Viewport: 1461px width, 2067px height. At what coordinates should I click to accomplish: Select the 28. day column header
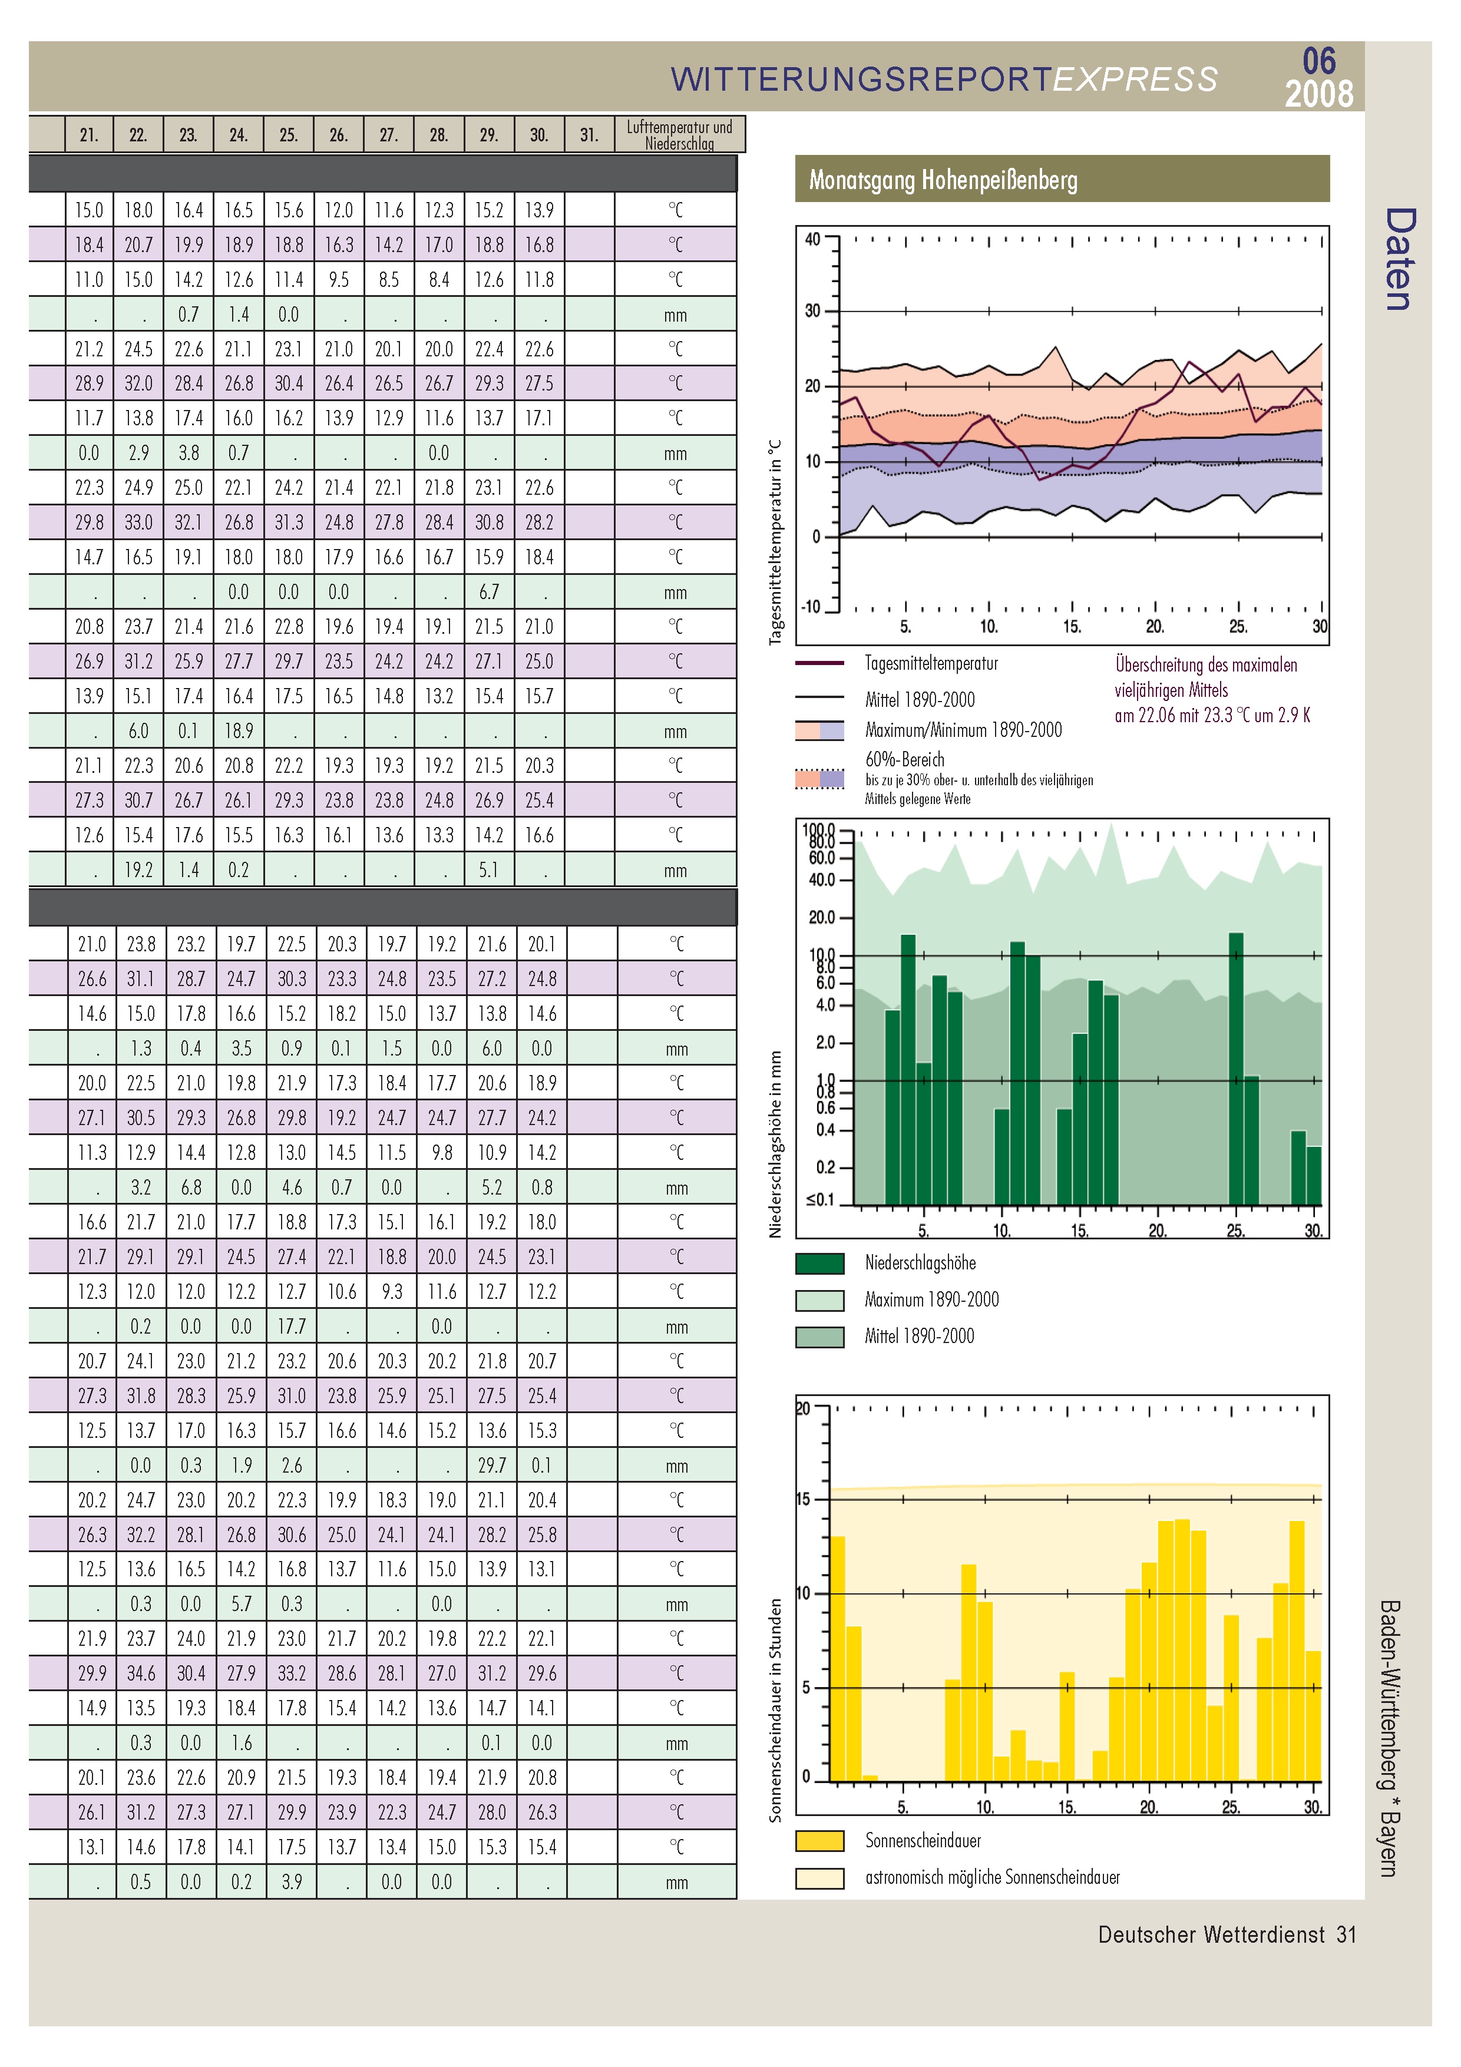438,135
